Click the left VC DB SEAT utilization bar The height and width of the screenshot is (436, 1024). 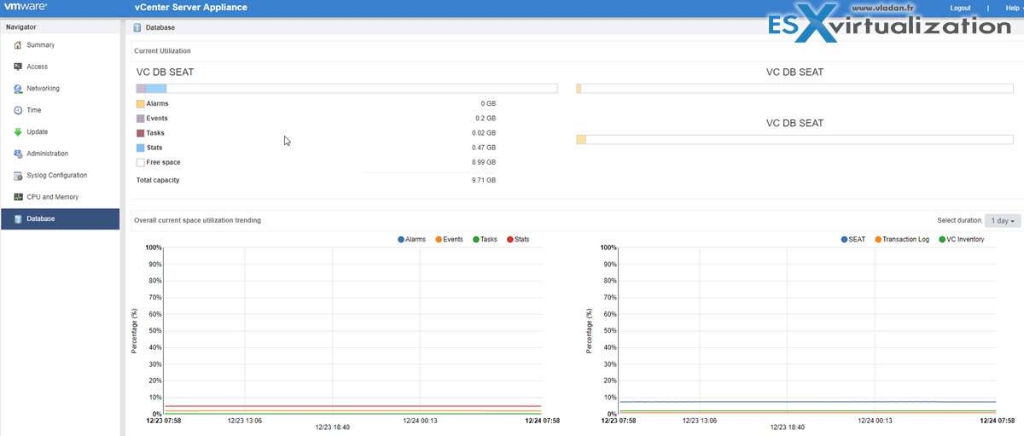click(346, 88)
